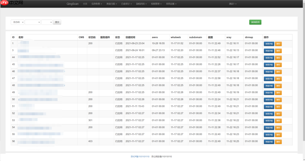
Task: Open the second empty filter dropdown
Action: coord(32,22)
